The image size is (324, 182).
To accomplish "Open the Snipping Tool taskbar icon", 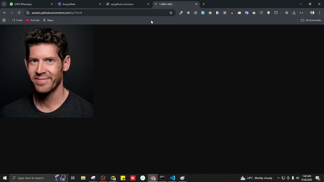I will pyautogui.click(x=93, y=178).
